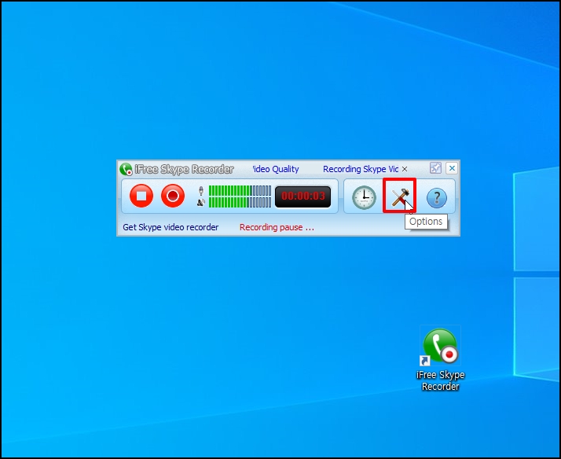Click the iFree Skype Recorder title text
This screenshot has height=459, width=561.
click(x=185, y=169)
